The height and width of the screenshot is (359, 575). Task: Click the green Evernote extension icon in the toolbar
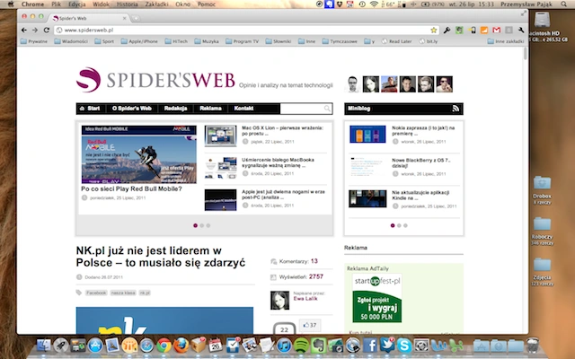tap(459, 30)
